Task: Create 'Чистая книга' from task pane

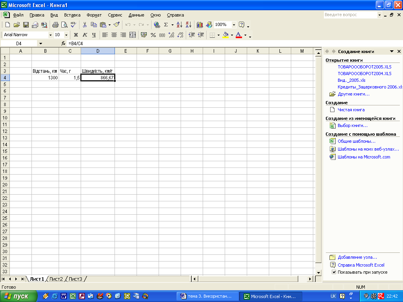Action: [351, 110]
